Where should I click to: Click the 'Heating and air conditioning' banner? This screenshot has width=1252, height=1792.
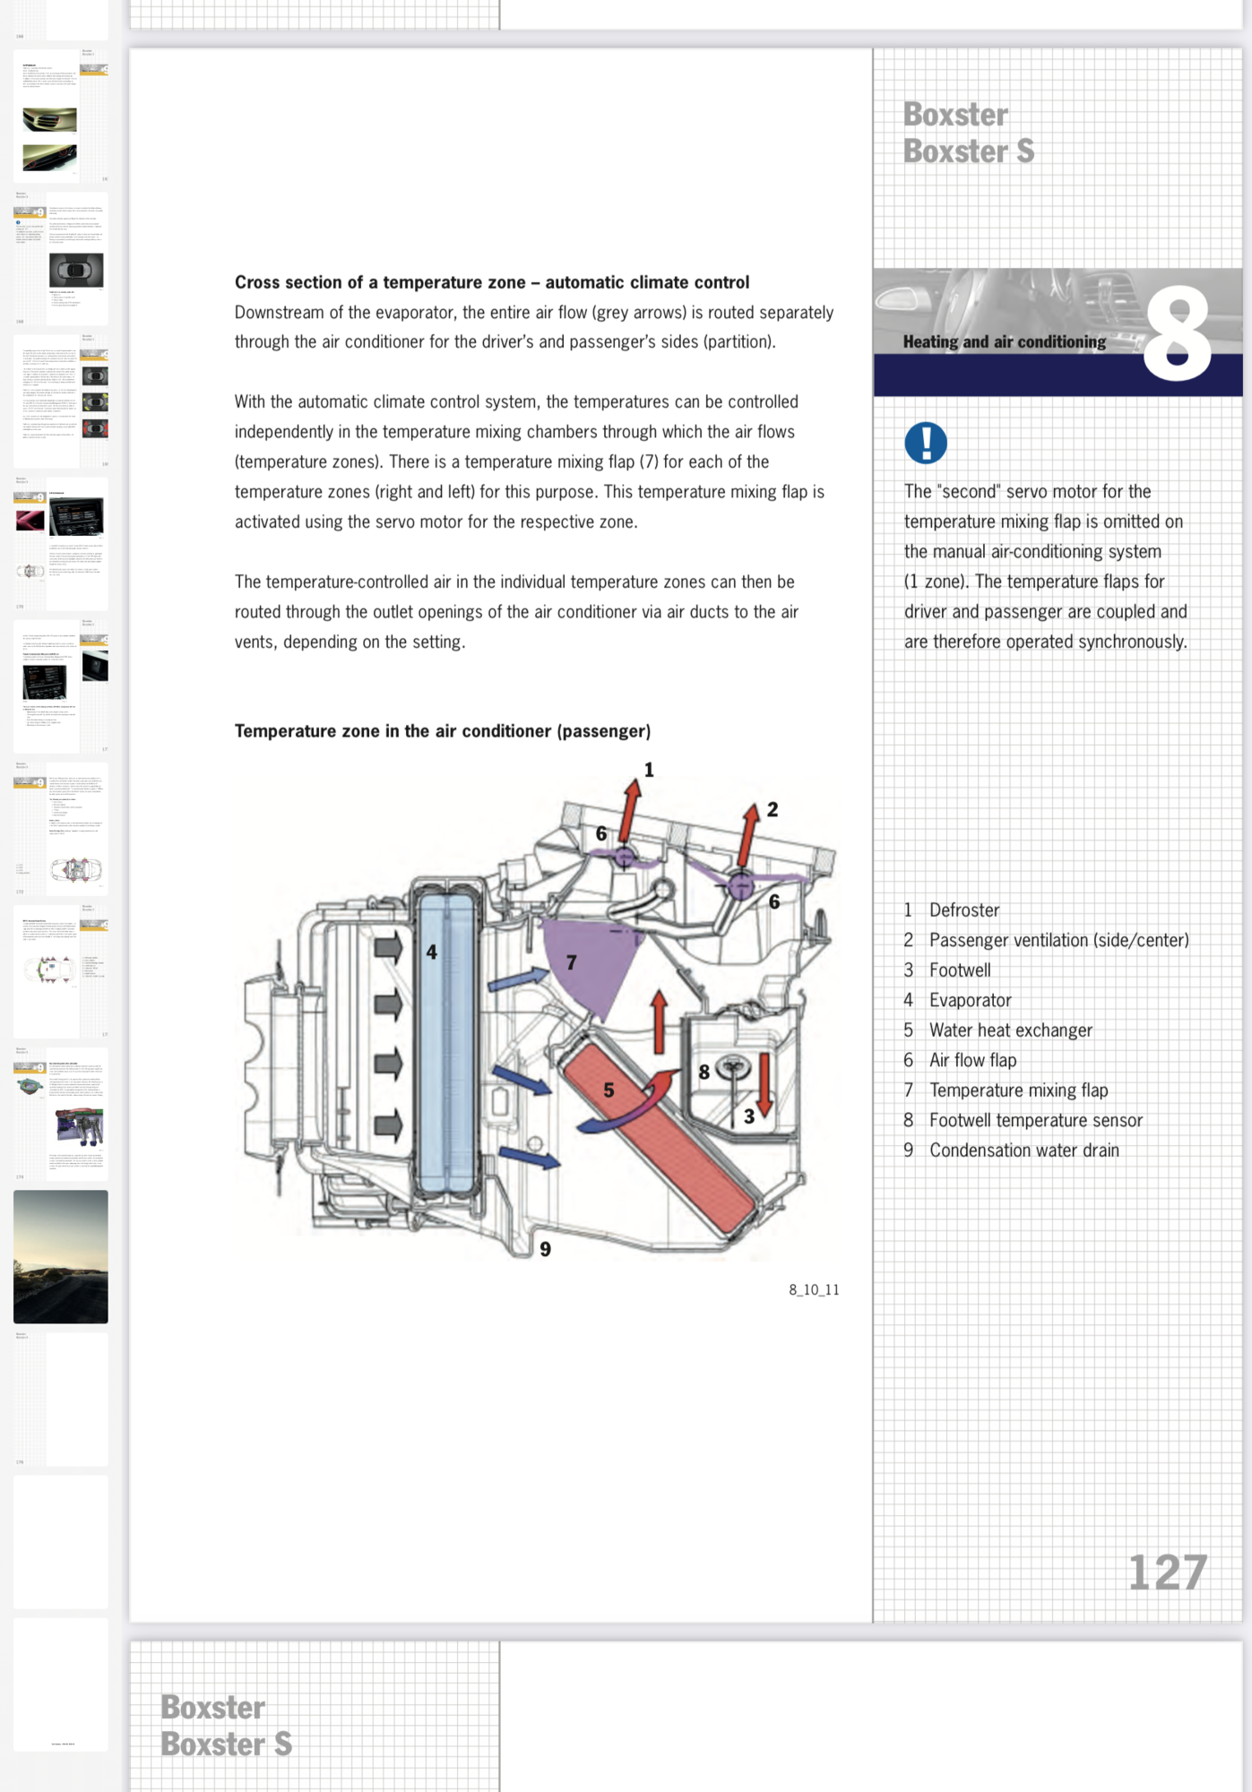(x=1004, y=342)
